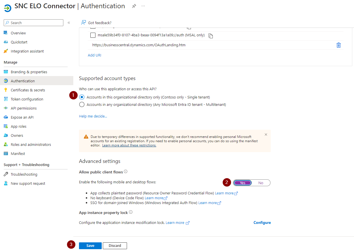Go to API permissions page

coord(24,108)
